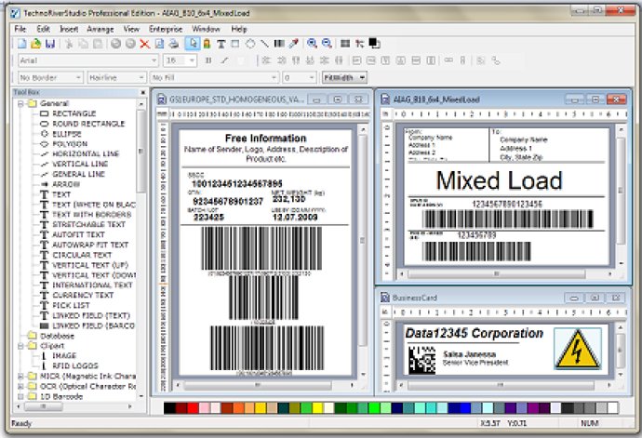The image size is (642, 438).
Task: Toggle bold text formatting
Action: 207,60
